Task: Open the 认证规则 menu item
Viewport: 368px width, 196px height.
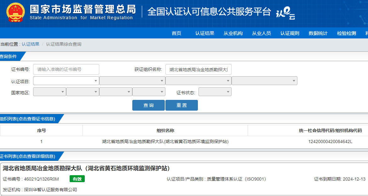Action: [290, 33]
